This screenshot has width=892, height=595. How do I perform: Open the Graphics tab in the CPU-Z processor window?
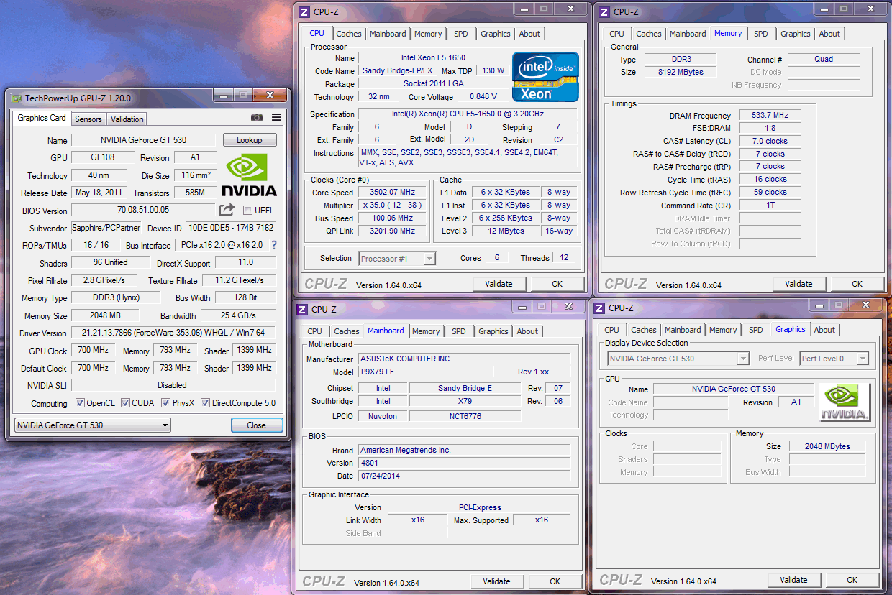click(496, 34)
